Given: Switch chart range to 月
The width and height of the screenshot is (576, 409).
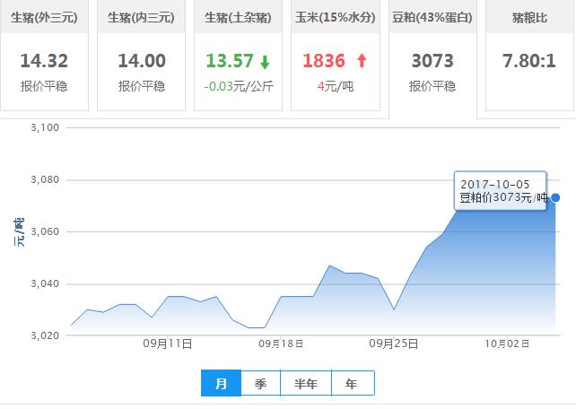Looking at the screenshot, I should [221, 383].
